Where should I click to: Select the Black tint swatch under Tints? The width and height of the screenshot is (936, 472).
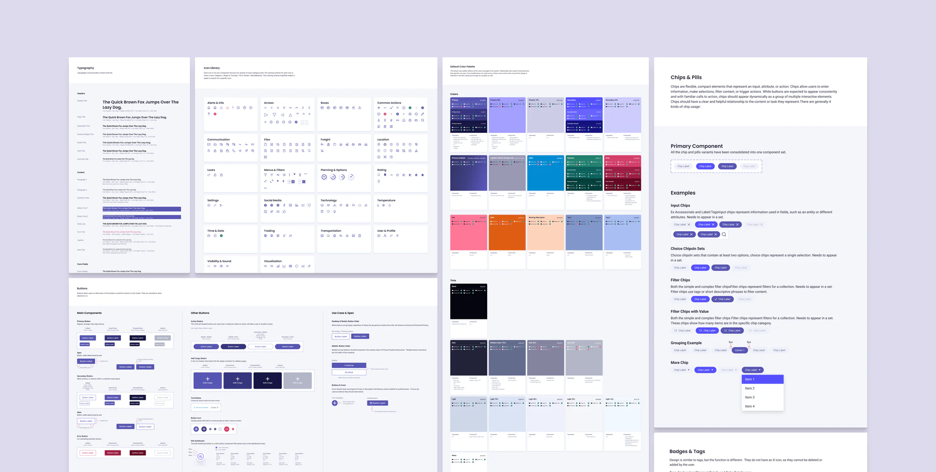(468, 301)
